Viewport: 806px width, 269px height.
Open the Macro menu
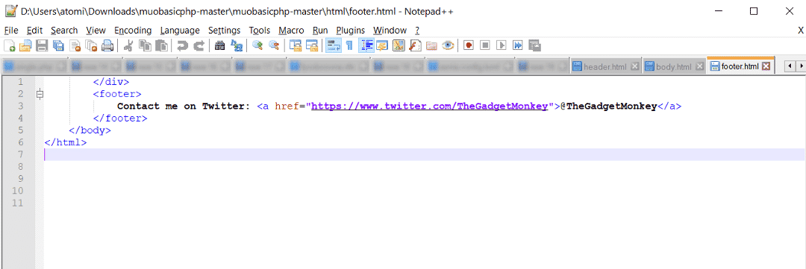pos(292,31)
